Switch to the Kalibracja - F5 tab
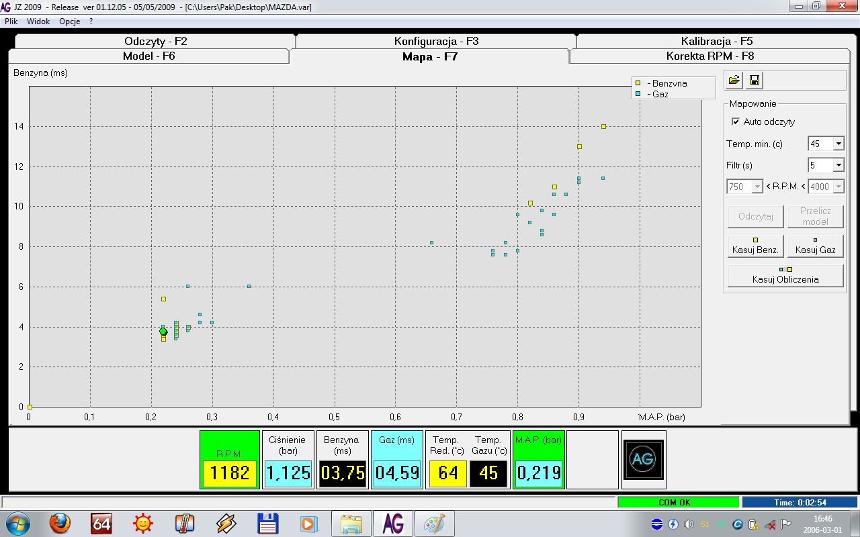Screen dimensions: 860x537 [x=716, y=41]
